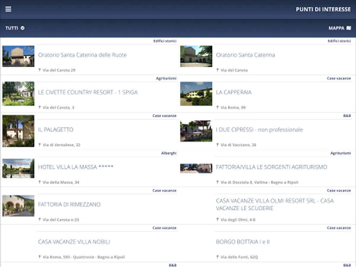The image size is (356, 267).
Task: Open I DUE CIPRESSI - non professionale
Action: pos(260,130)
